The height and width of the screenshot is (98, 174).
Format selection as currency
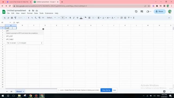pyautogui.click(x=29, y=18)
